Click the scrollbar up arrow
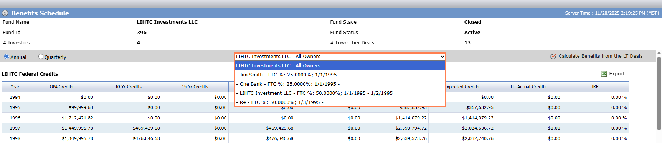Viewport: 662px width, 143px height. pos(659,53)
